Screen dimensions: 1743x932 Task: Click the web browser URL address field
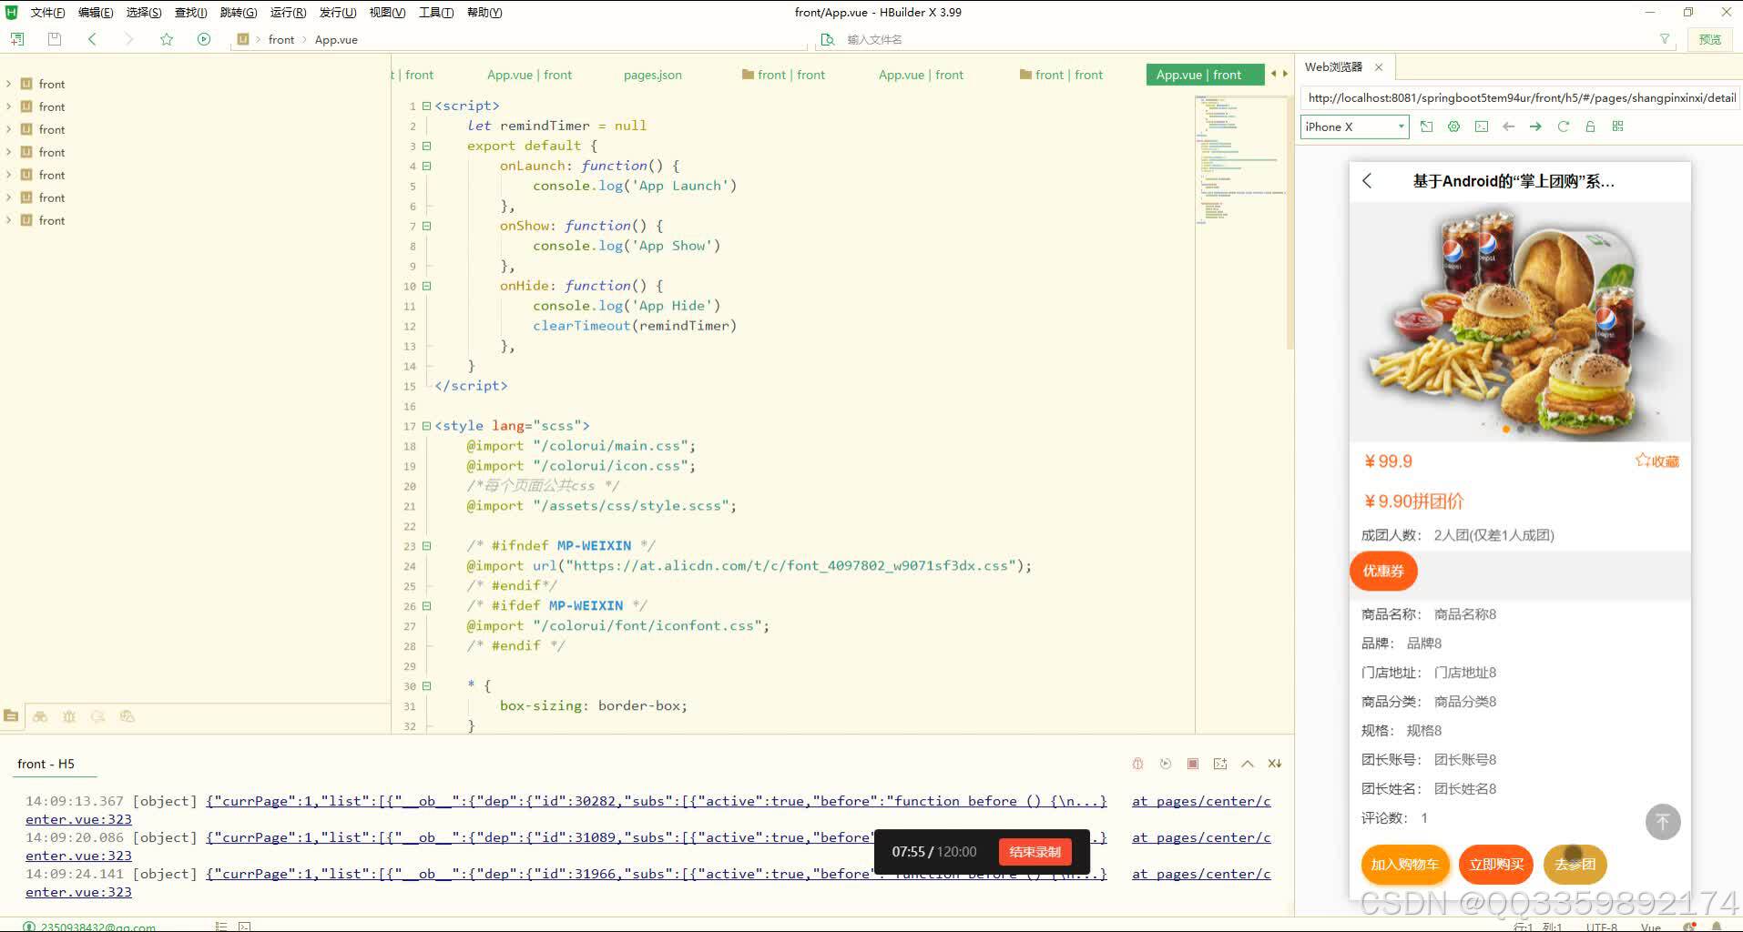click(1521, 97)
